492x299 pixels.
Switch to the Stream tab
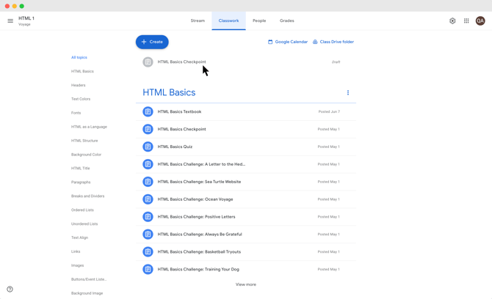click(x=198, y=21)
